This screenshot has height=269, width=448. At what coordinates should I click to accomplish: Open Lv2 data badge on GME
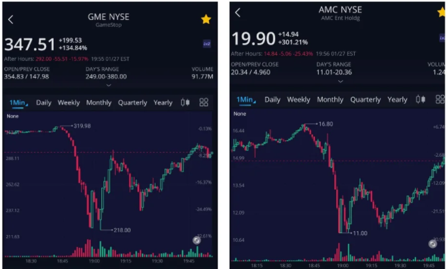207,44
